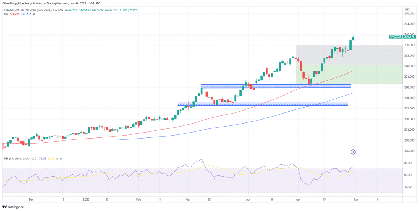Screen dimensions: 419x211
Task: Click the lower blue support band near 213
Action: (263, 104)
